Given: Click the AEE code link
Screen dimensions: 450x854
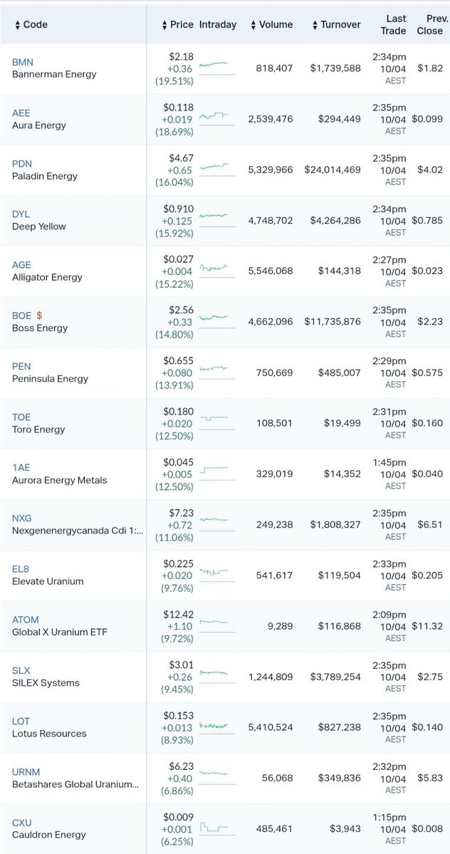Looking at the screenshot, I should pos(21,113).
